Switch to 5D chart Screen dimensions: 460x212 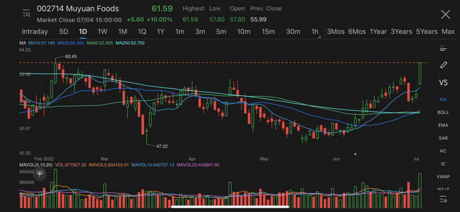coord(64,32)
